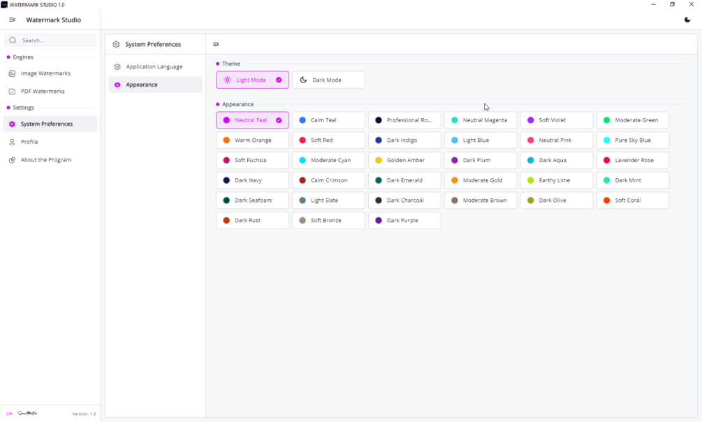The image size is (702, 422).
Task: Toggle dark theme via moon icon top-right
Action: [687, 20]
